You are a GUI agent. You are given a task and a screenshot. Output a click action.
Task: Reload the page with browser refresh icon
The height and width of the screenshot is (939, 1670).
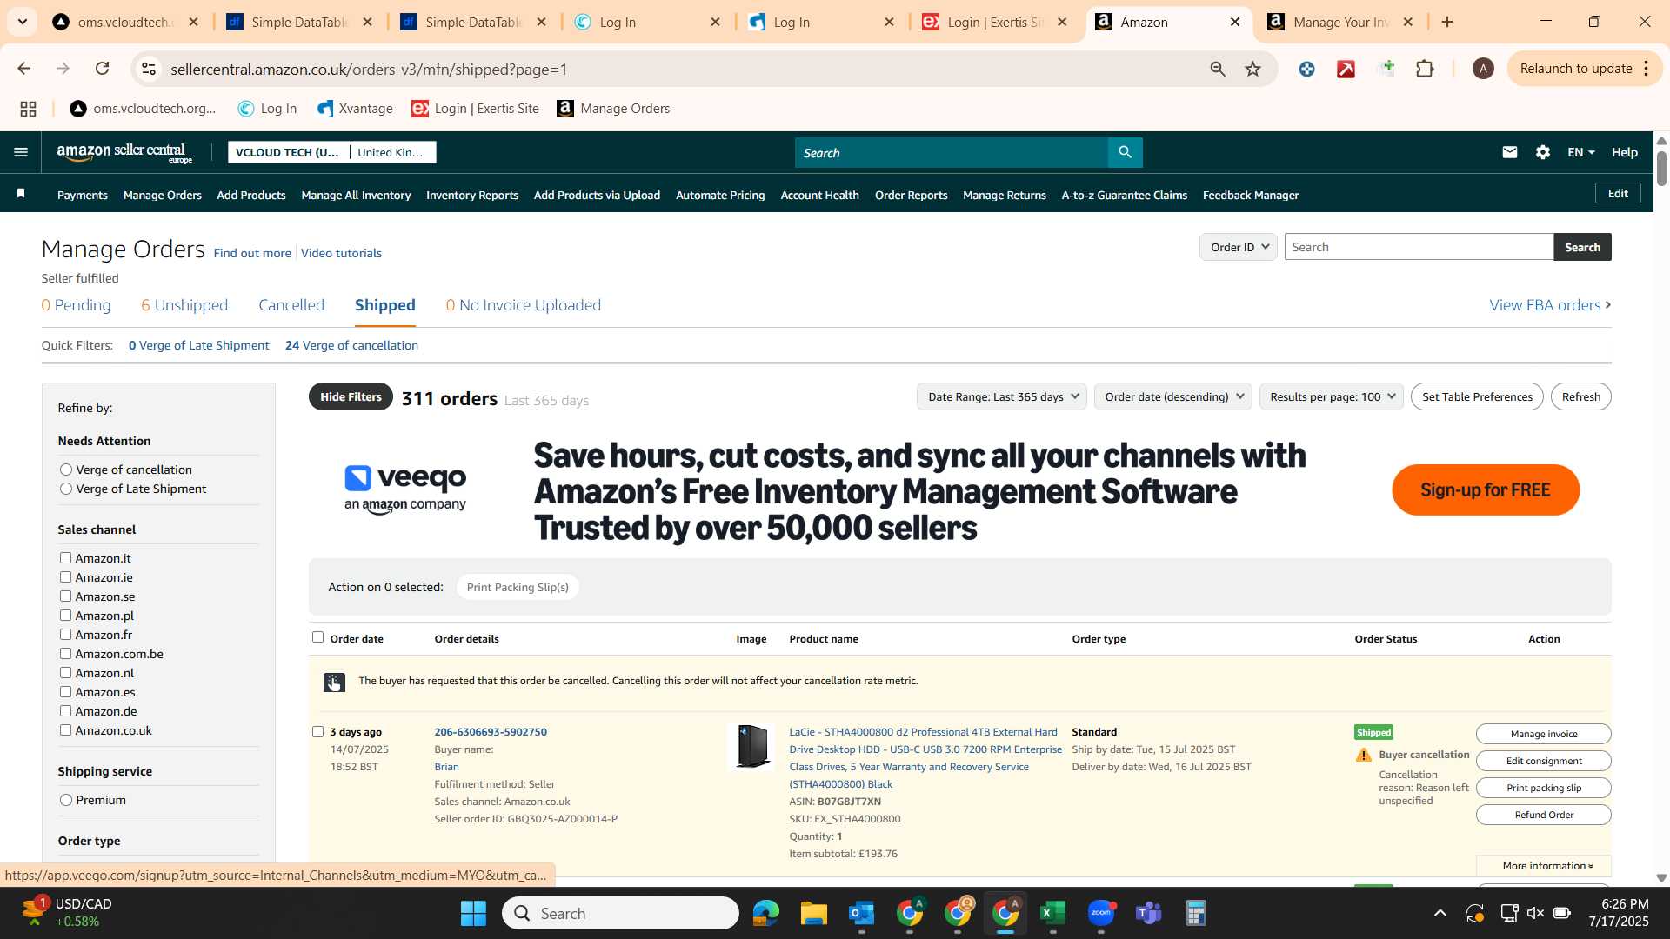pyautogui.click(x=103, y=69)
